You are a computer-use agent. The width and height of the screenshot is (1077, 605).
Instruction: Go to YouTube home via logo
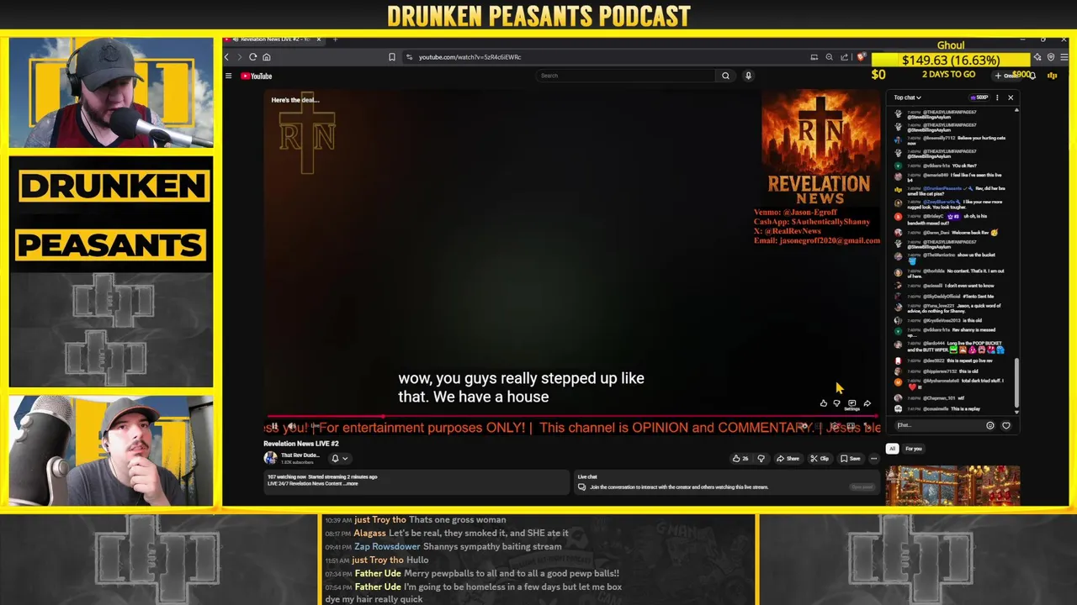click(x=257, y=76)
